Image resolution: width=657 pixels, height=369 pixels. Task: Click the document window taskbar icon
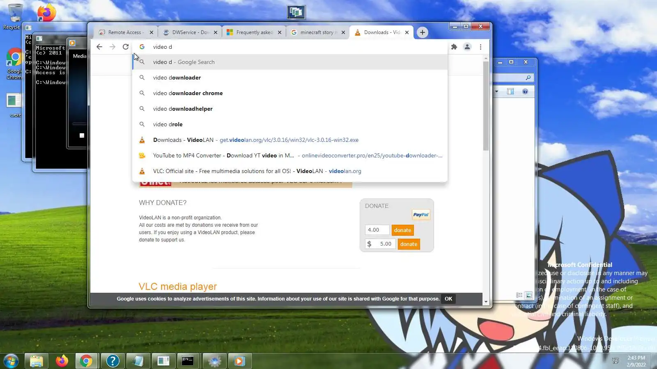(x=163, y=361)
